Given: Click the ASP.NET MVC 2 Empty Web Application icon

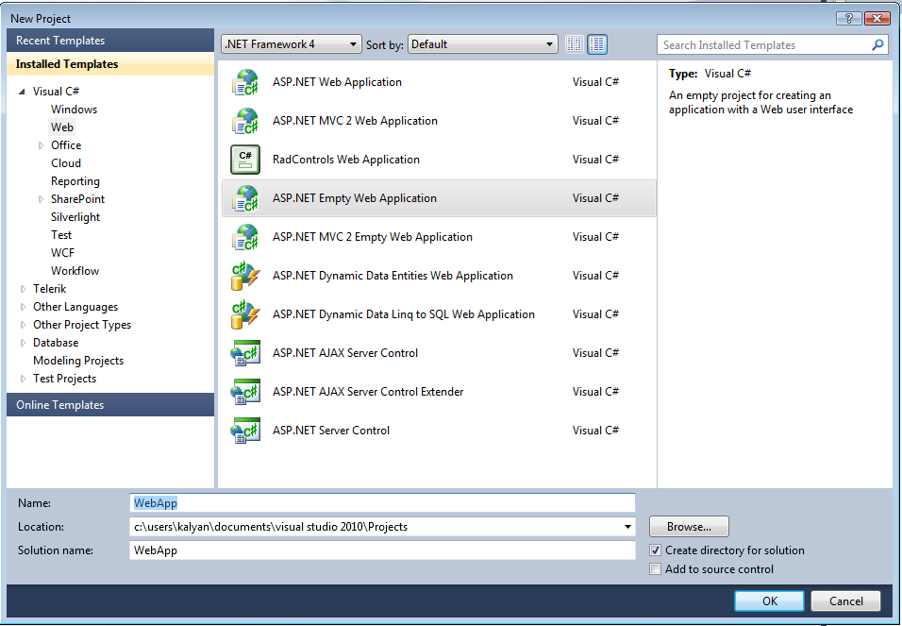Looking at the screenshot, I should coord(245,237).
